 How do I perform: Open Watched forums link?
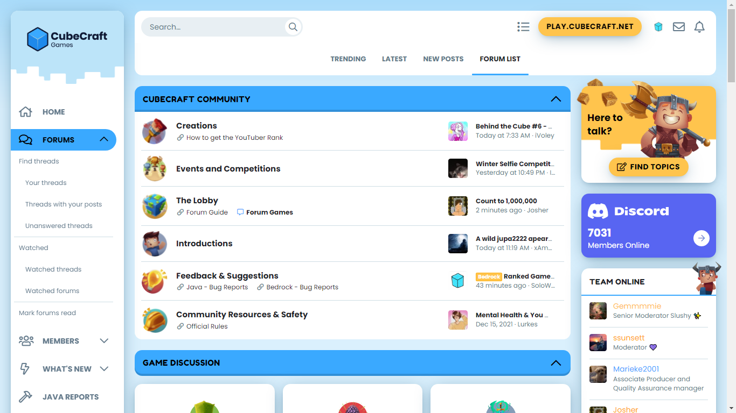(52, 291)
